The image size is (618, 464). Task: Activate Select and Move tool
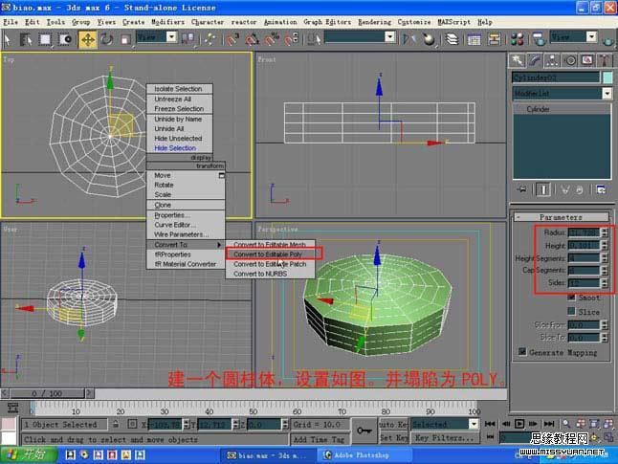point(87,39)
